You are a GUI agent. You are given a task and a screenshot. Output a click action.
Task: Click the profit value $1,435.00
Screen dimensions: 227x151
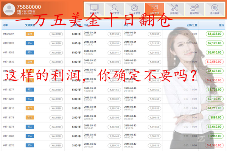[x=215, y=34]
